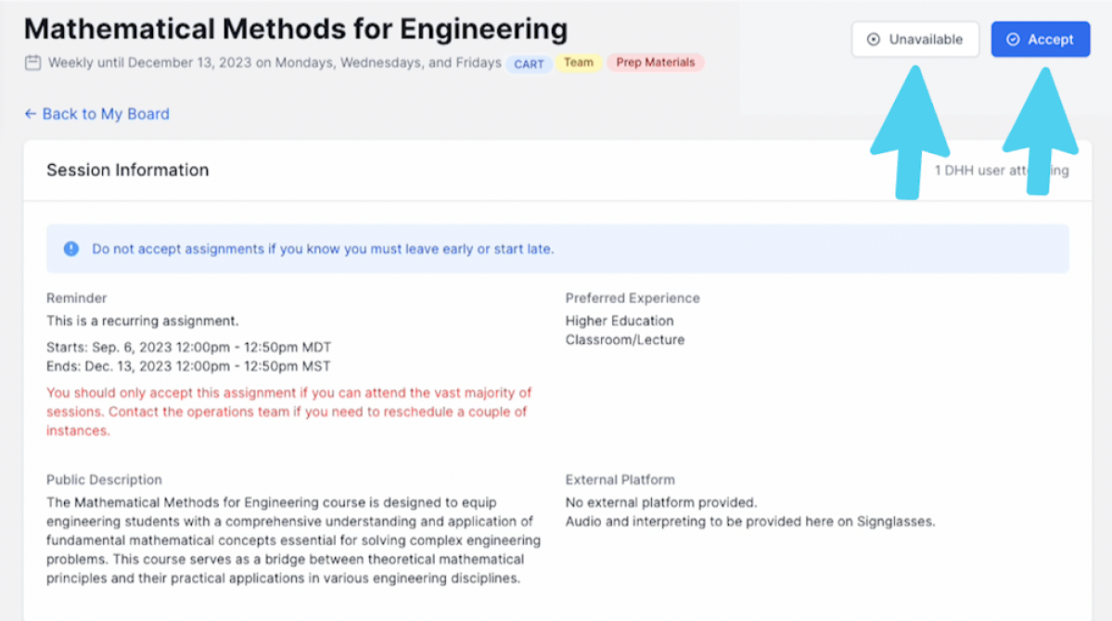Click 'This is a recurring assignment.' text

pyautogui.click(x=143, y=321)
